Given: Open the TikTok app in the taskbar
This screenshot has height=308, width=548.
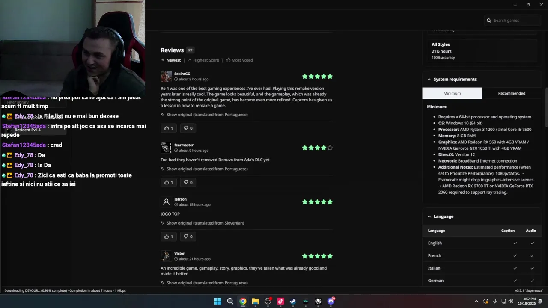Looking at the screenshot, I should (280, 302).
